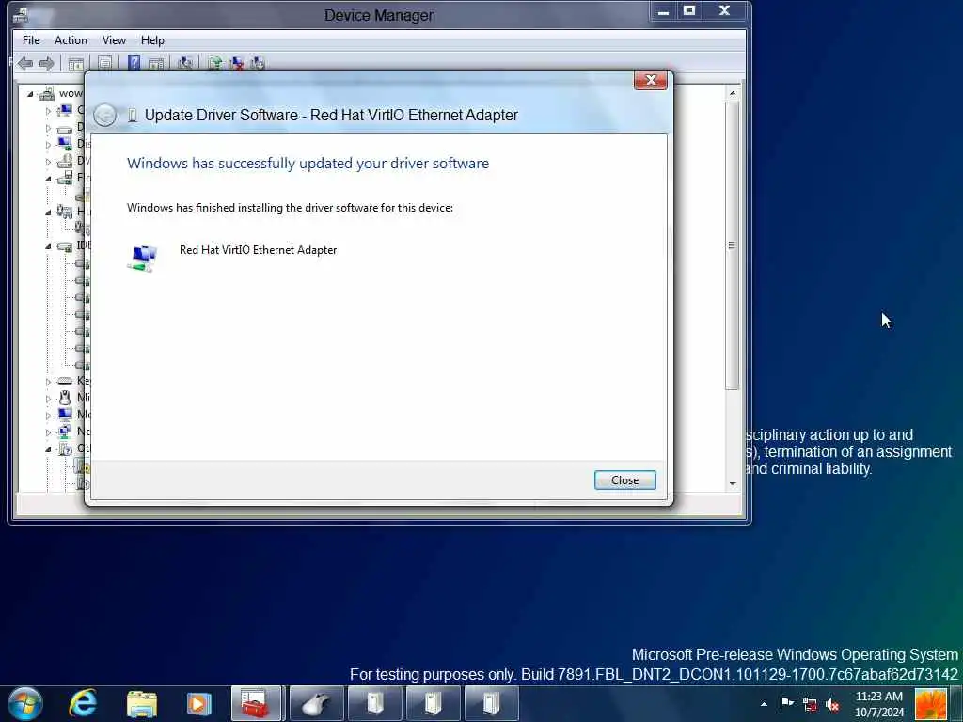Open the Help menu
This screenshot has height=722, width=963.
click(152, 39)
